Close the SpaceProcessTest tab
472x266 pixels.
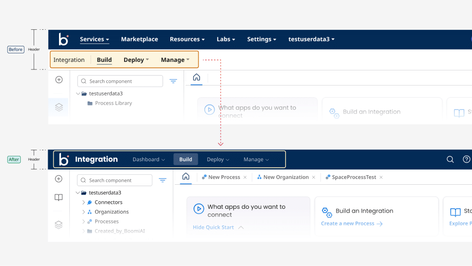pyautogui.click(x=381, y=177)
